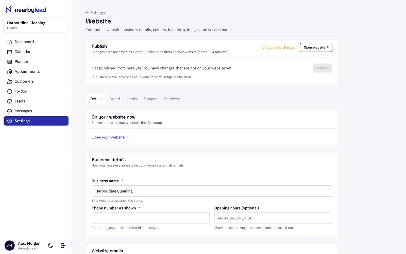Switch to the Services tab
The image size is (406, 254).
(171, 99)
